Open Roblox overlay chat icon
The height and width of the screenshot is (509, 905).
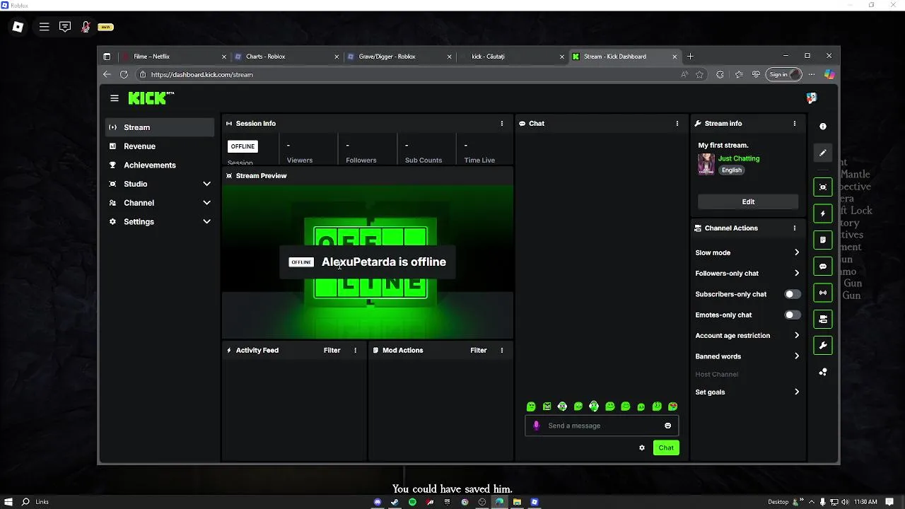65,27
